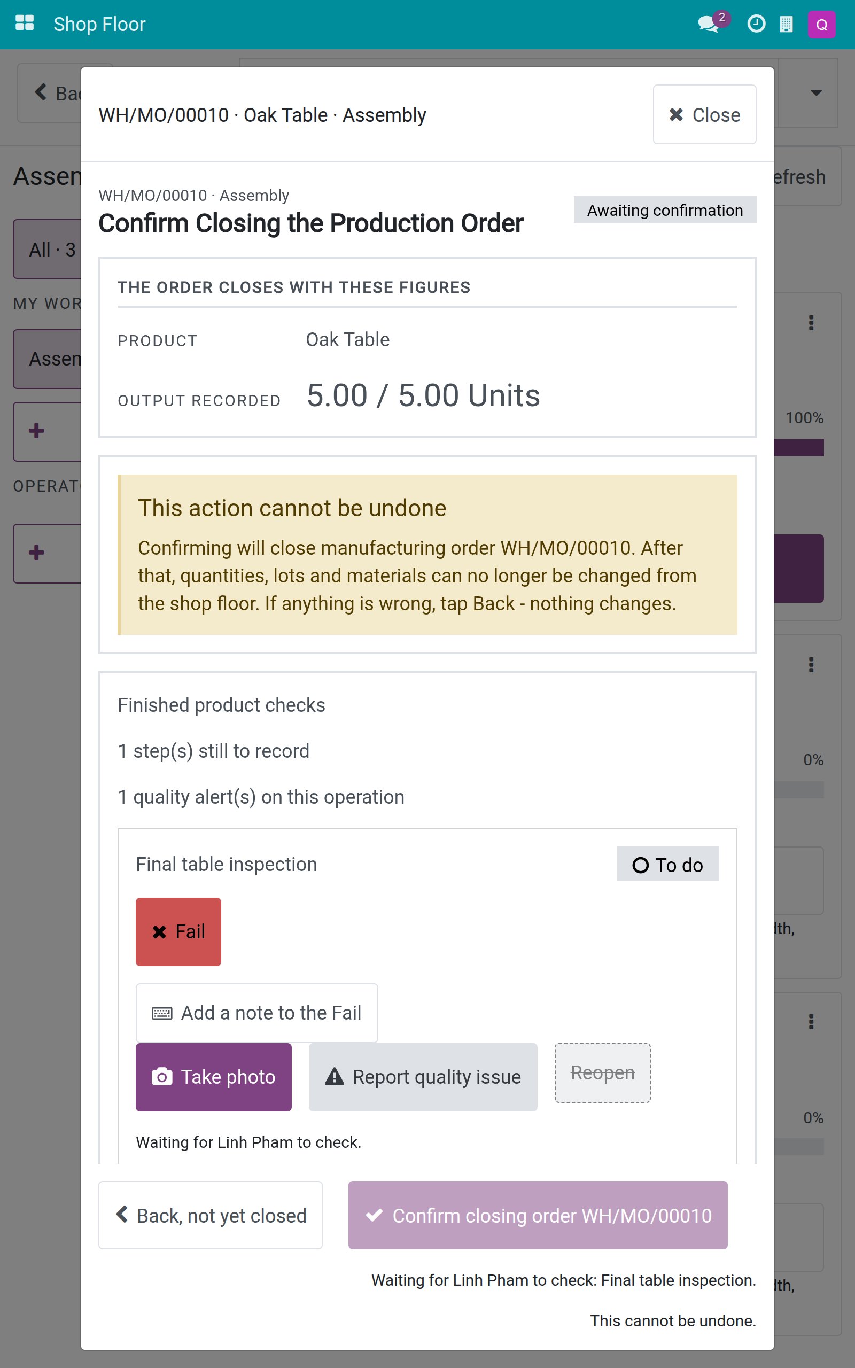Click Take photo button
Image resolution: width=855 pixels, height=1368 pixels.
point(214,1077)
